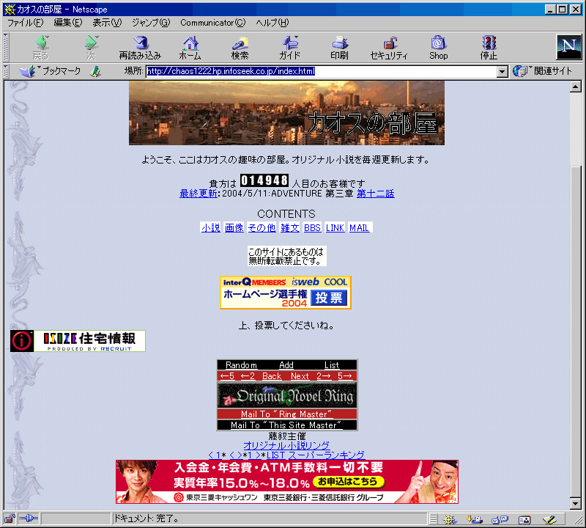Viewport: 586px width, 528px height.
Task: Collapse the location toolbar via its left grip
Action: tap(6, 71)
